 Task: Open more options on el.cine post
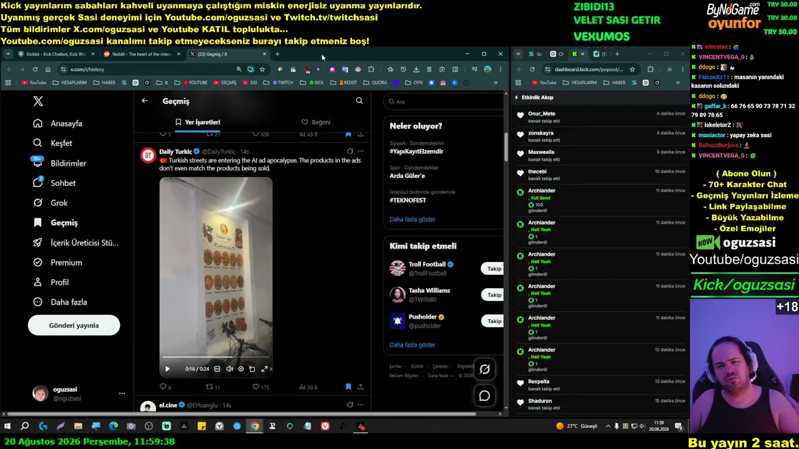(x=360, y=405)
